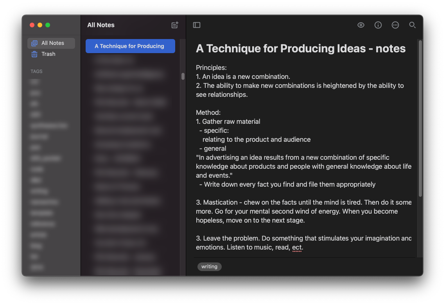Image resolution: width=445 pixels, height=305 pixels.
Task: Click 'All Notes' header above note list
Action: 101,25
